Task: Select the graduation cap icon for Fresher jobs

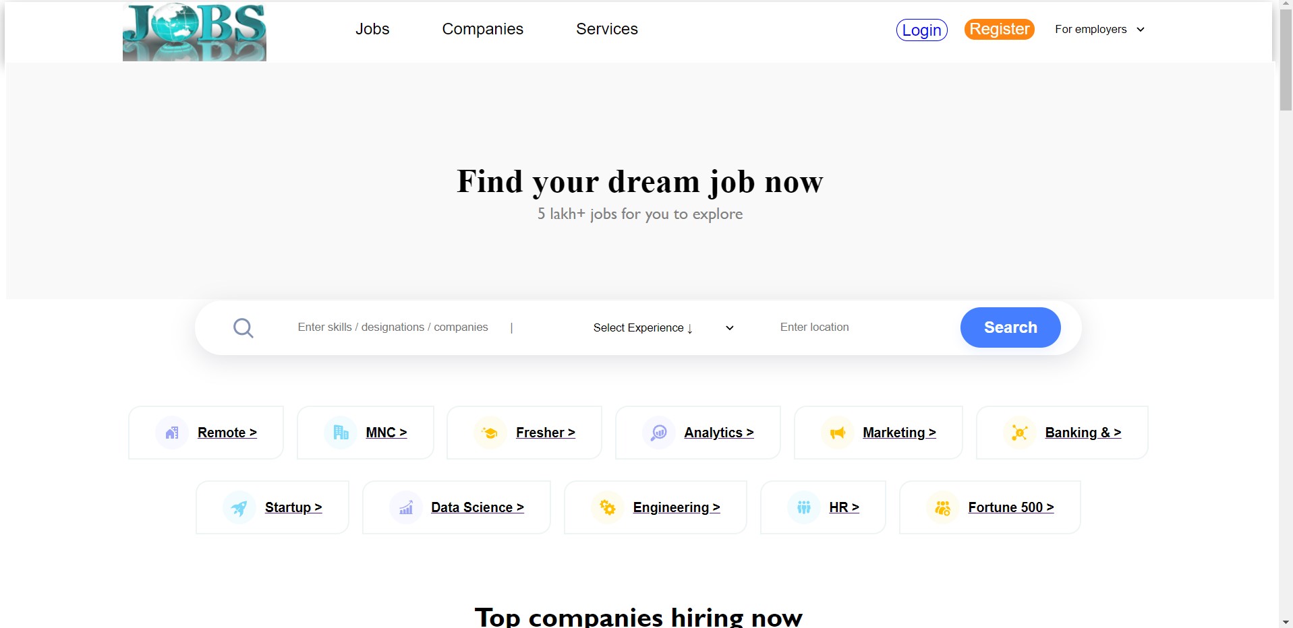Action: pos(490,433)
